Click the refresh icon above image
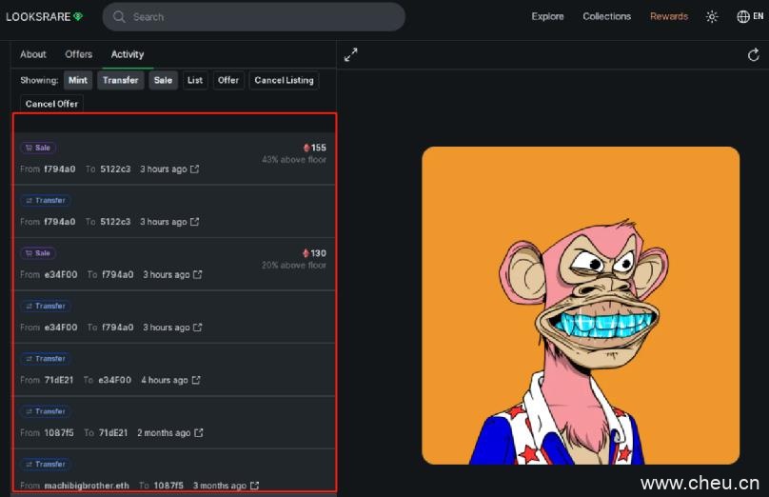Viewport: 769px width, 497px height. pyautogui.click(x=754, y=55)
